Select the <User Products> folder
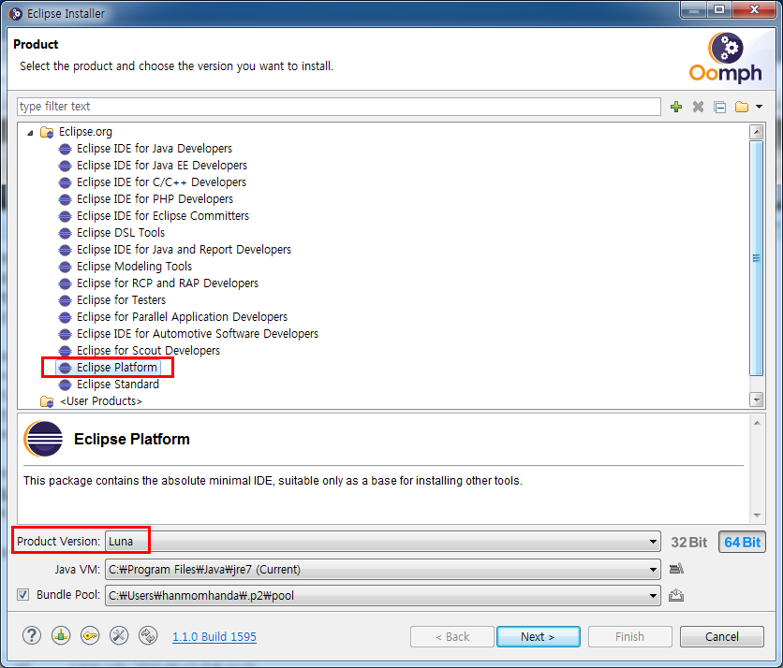This screenshot has height=668, width=783. coord(101,401)
